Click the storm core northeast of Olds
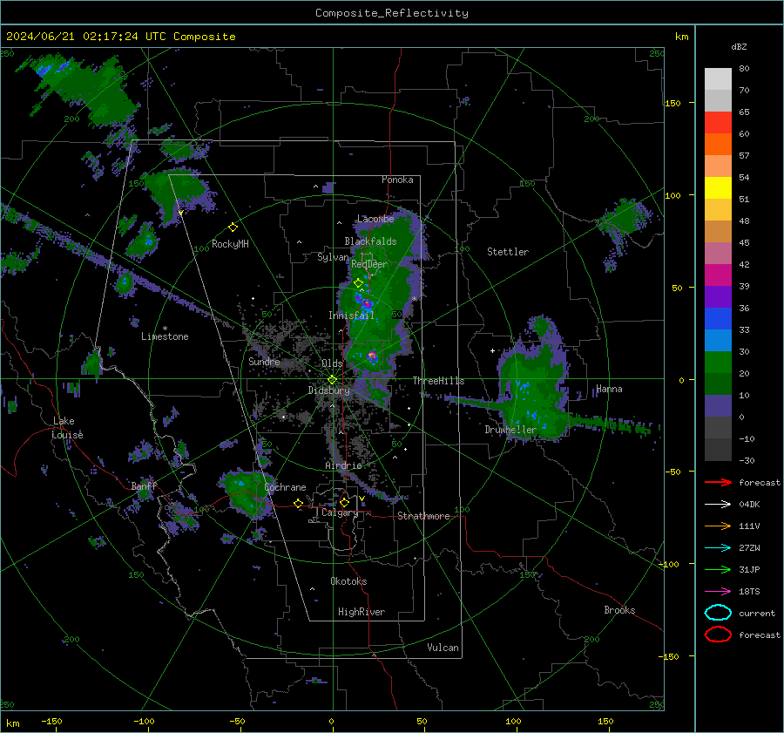The image size is (784, 733). (371, 356)
